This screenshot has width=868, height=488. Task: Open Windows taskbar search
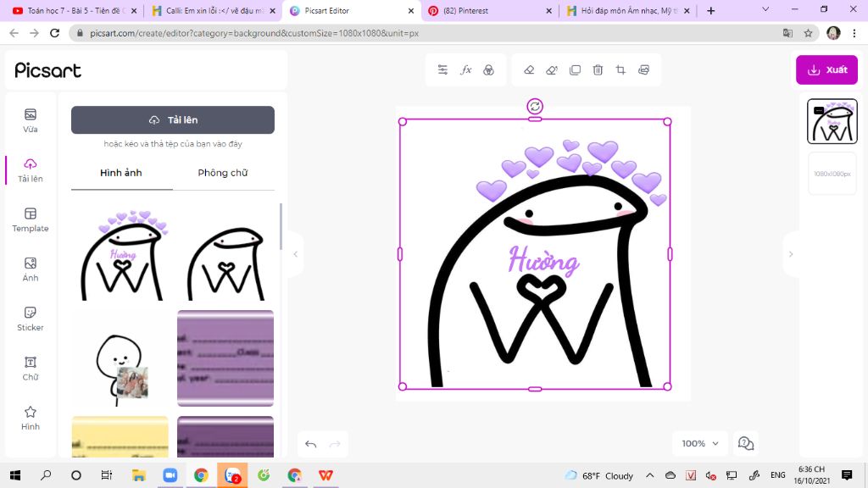46,475
